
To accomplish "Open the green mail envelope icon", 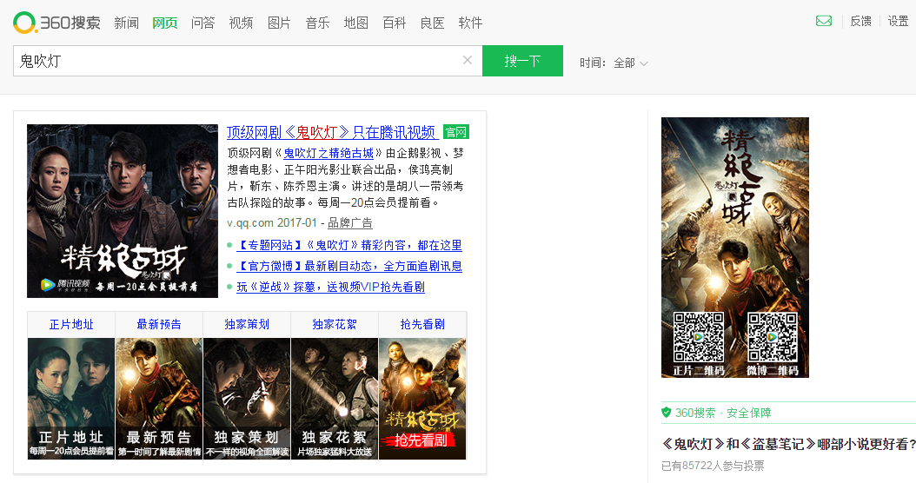I will [x=824, y=22].
